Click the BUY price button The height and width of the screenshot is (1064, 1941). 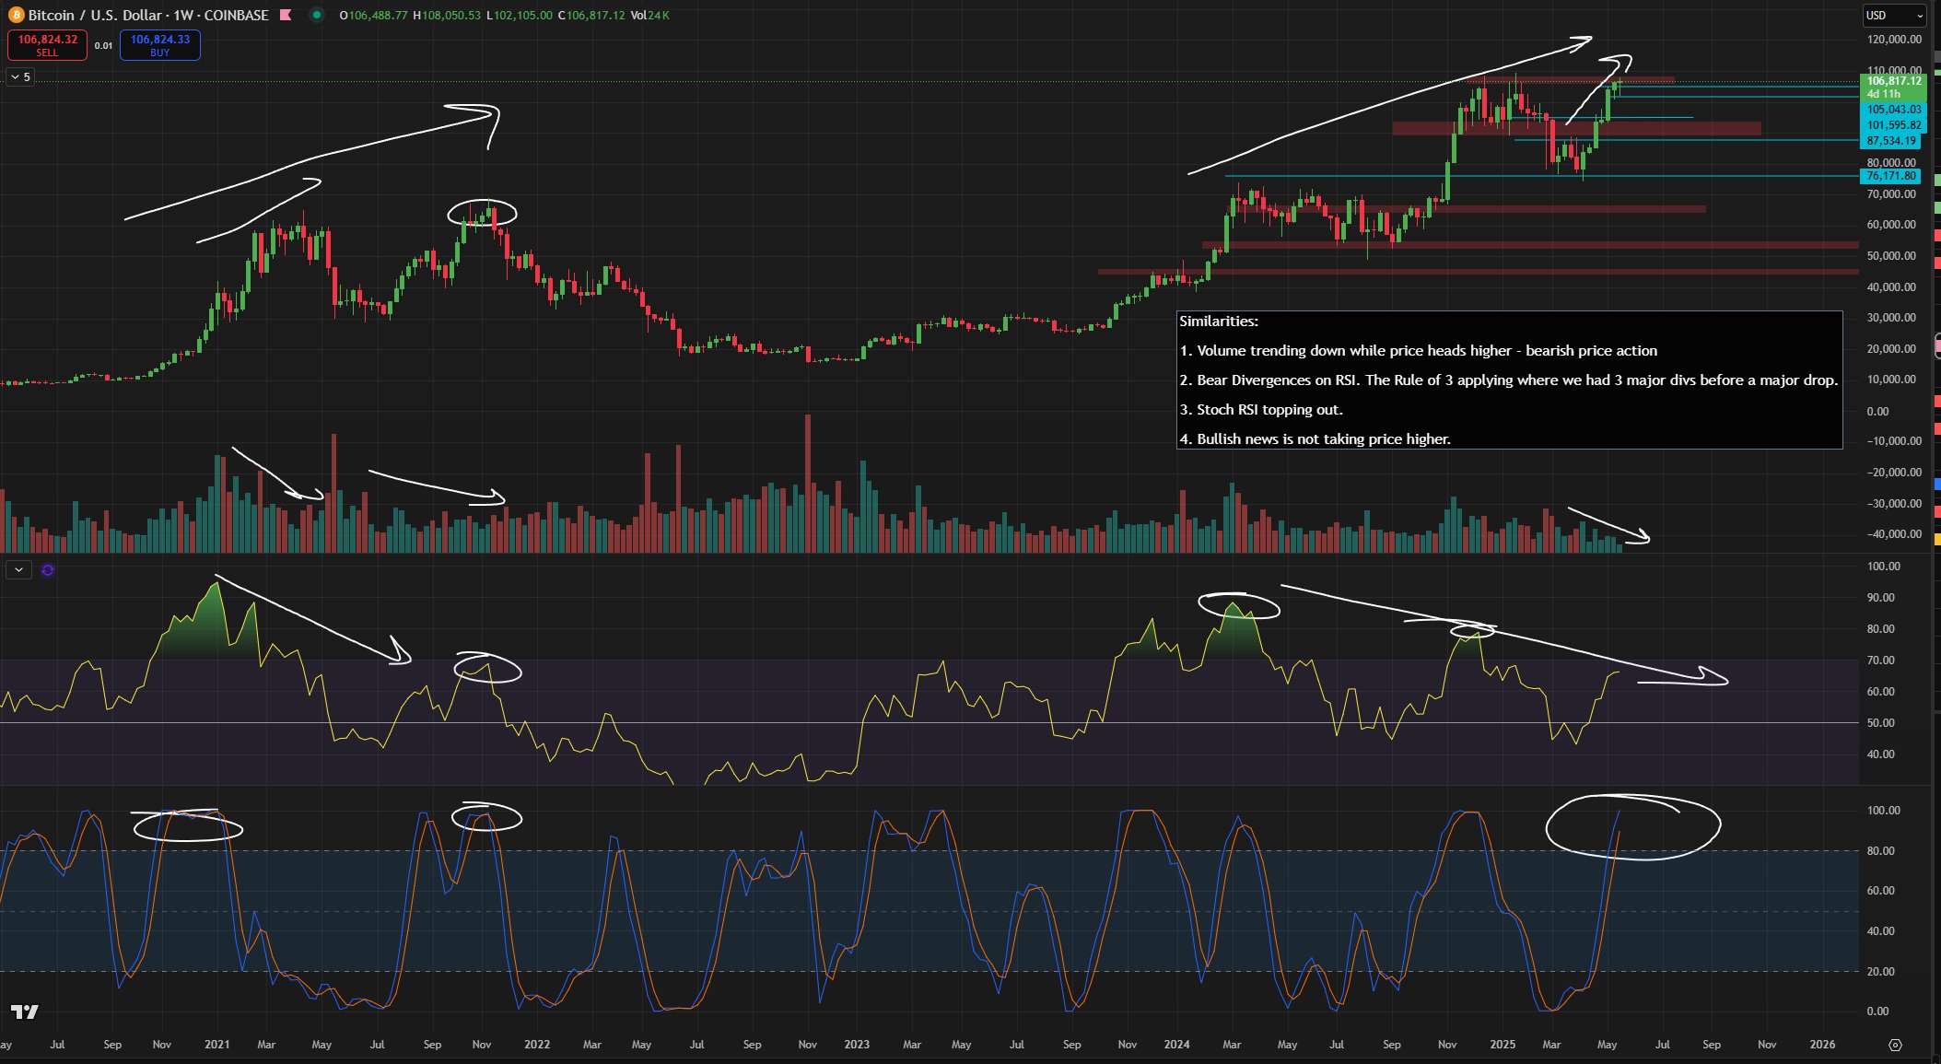click(x=160, y=45)
